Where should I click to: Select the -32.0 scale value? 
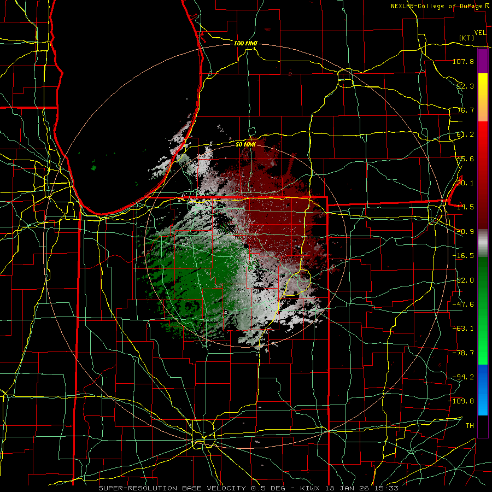coord(463,280)
